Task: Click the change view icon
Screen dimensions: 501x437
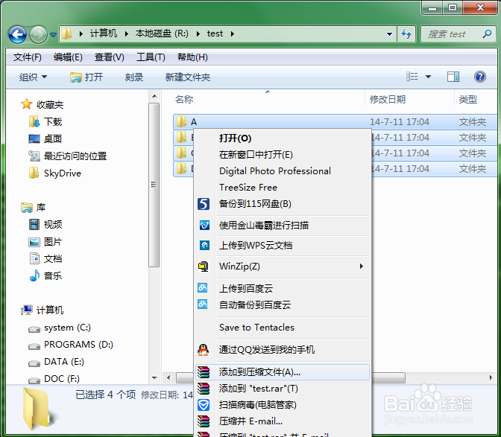Action: (x=412, y=77)
